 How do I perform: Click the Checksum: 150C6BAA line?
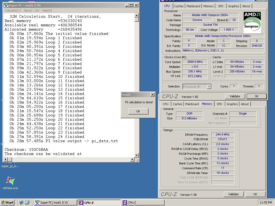coord(26,149)
